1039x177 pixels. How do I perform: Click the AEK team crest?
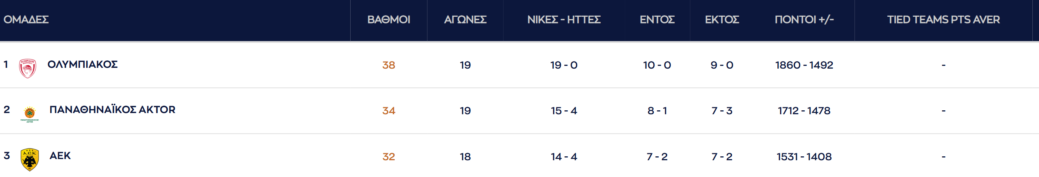29,159
